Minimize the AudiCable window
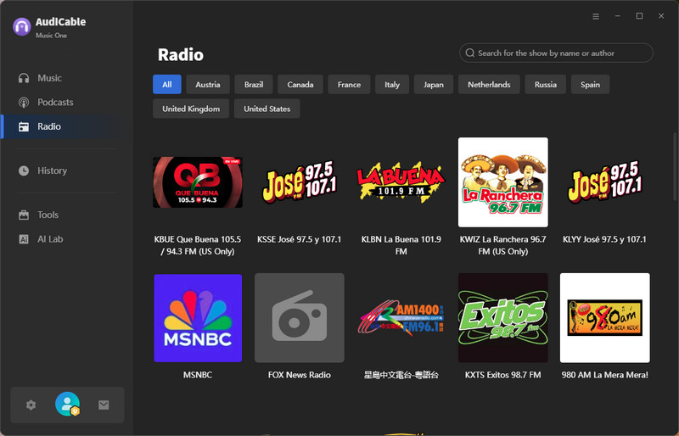Screen dimensions: 679x436 (x=618, y=16)
